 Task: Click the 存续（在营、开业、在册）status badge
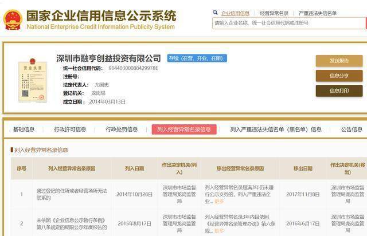(x=197, y=58)
